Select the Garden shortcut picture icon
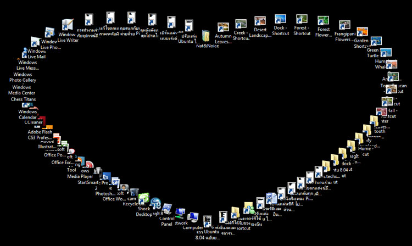The height and width of the screenshot is (246, 412). [362, 32]
